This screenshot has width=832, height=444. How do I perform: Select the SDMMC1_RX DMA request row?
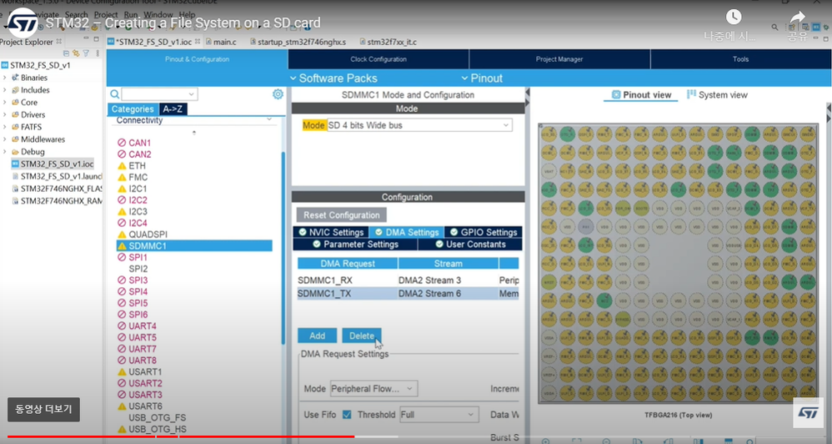tap(408, 280)
